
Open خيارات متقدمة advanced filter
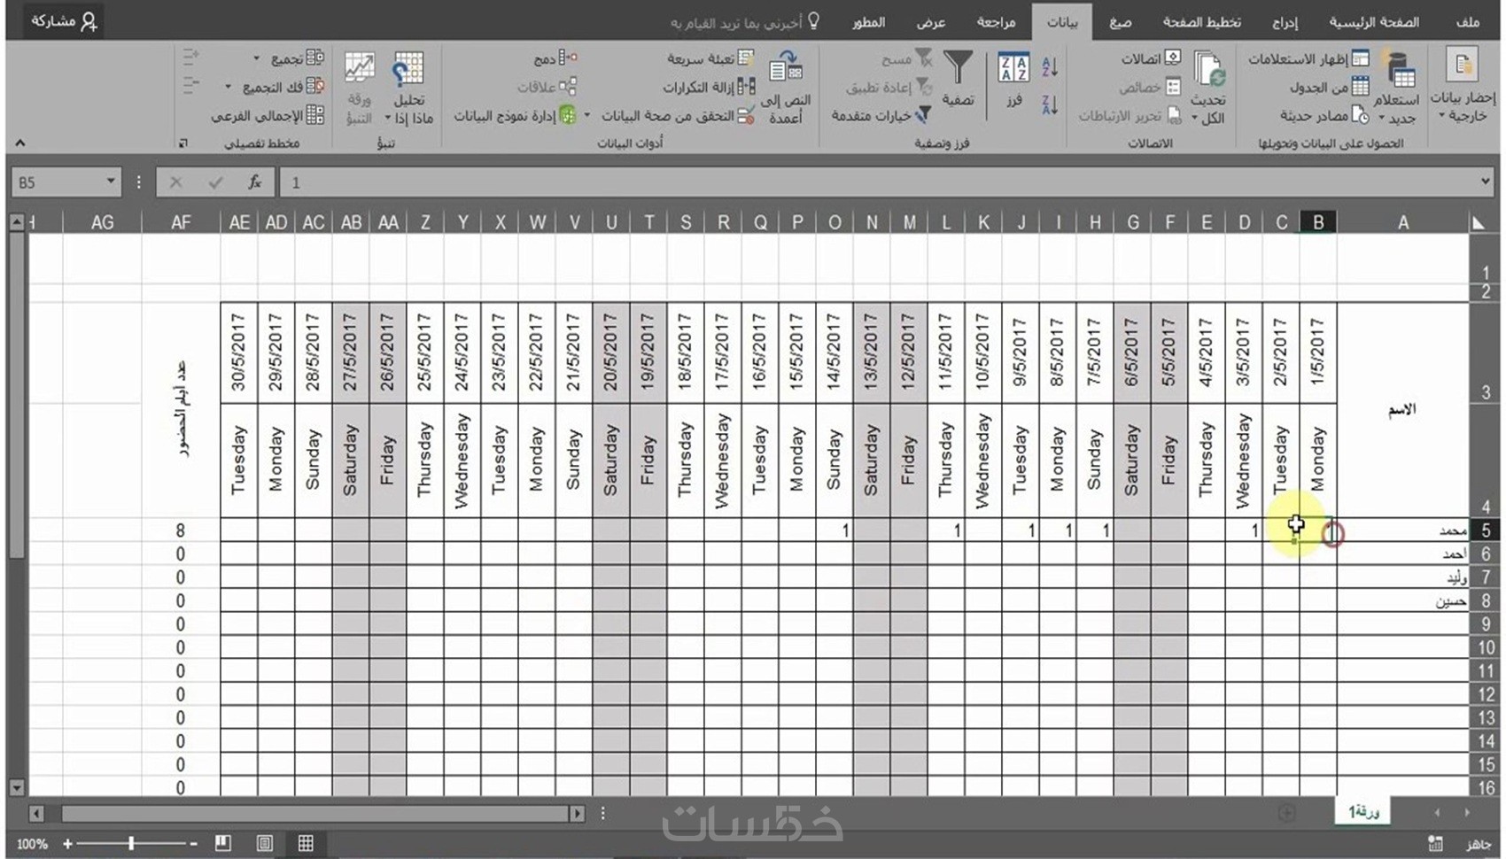[x=881, y=115]
